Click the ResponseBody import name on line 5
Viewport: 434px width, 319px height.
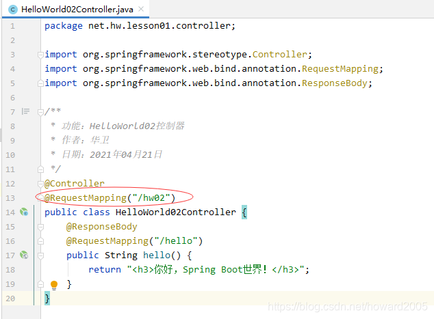pyautogui.click(x=334, y=83)
